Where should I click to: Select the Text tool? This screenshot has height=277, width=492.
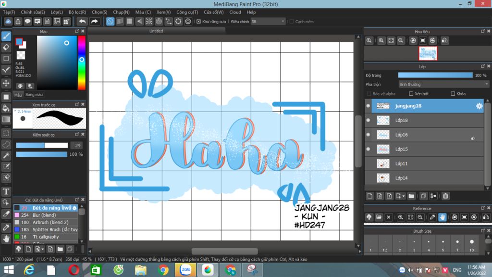[x=6, y=191]
